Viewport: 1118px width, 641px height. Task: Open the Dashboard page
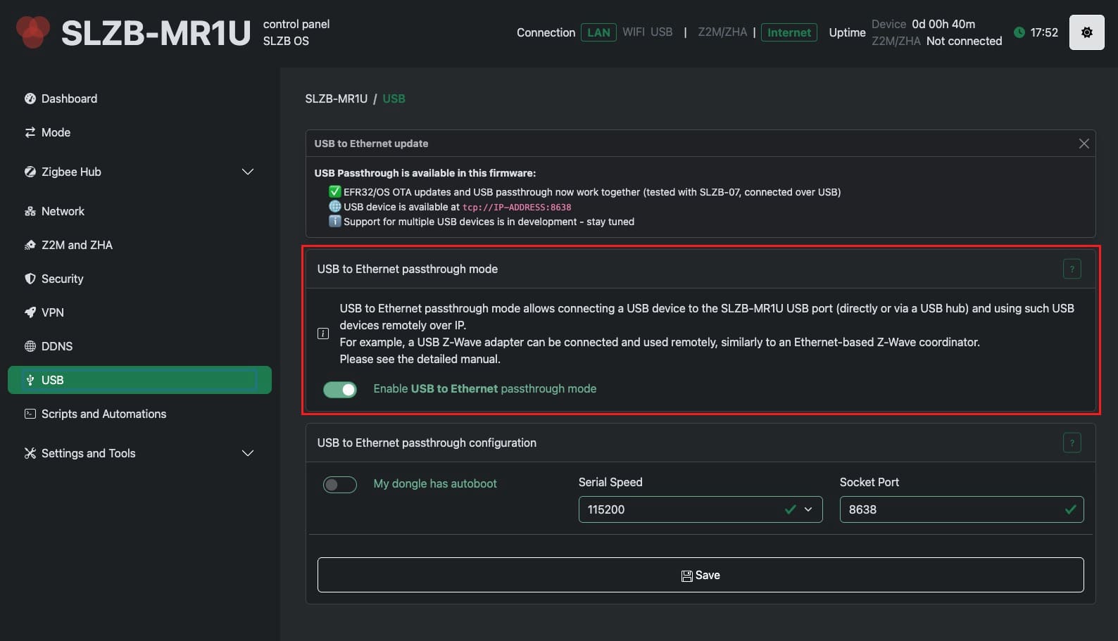pyautogui.click(x=139, y=99)
